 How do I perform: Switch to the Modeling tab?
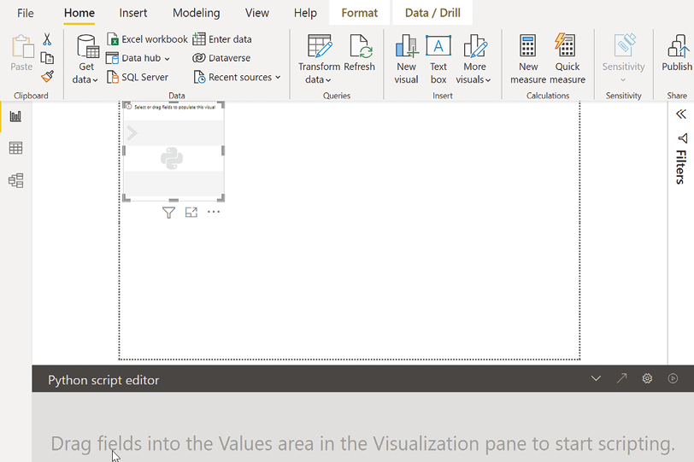[196, 13]
